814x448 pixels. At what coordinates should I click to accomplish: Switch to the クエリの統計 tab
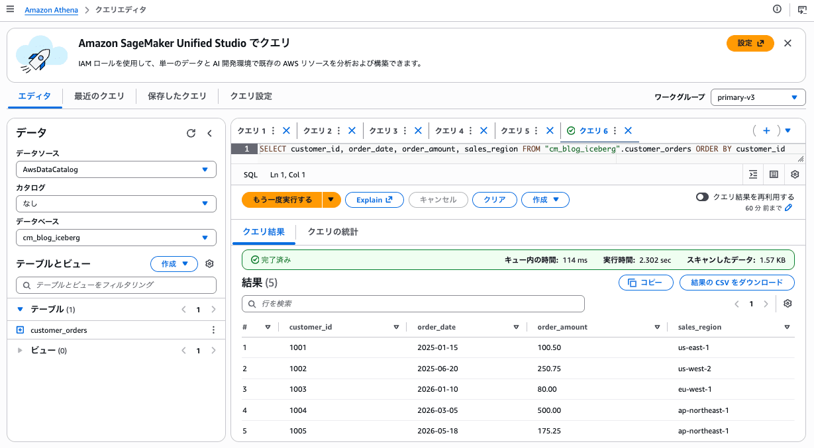(x=333, y=232)
